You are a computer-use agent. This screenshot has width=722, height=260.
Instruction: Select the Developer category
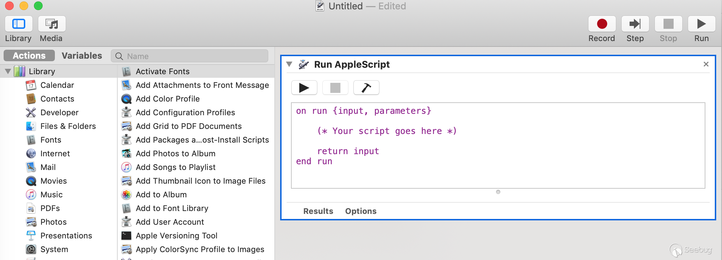(x=59, y=112)
